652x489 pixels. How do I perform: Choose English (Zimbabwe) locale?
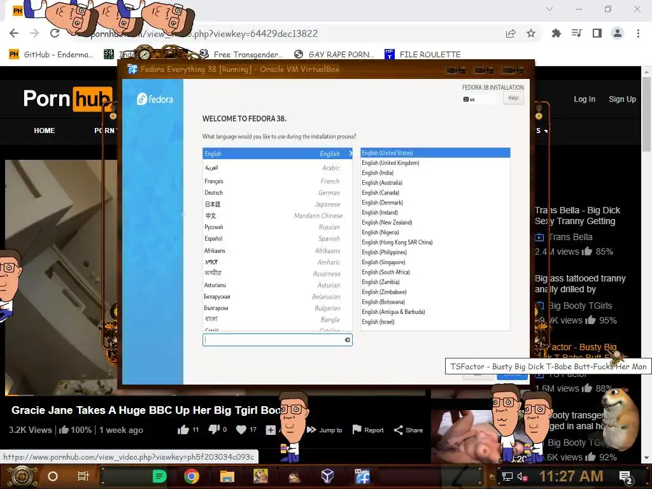pos(436,292)
